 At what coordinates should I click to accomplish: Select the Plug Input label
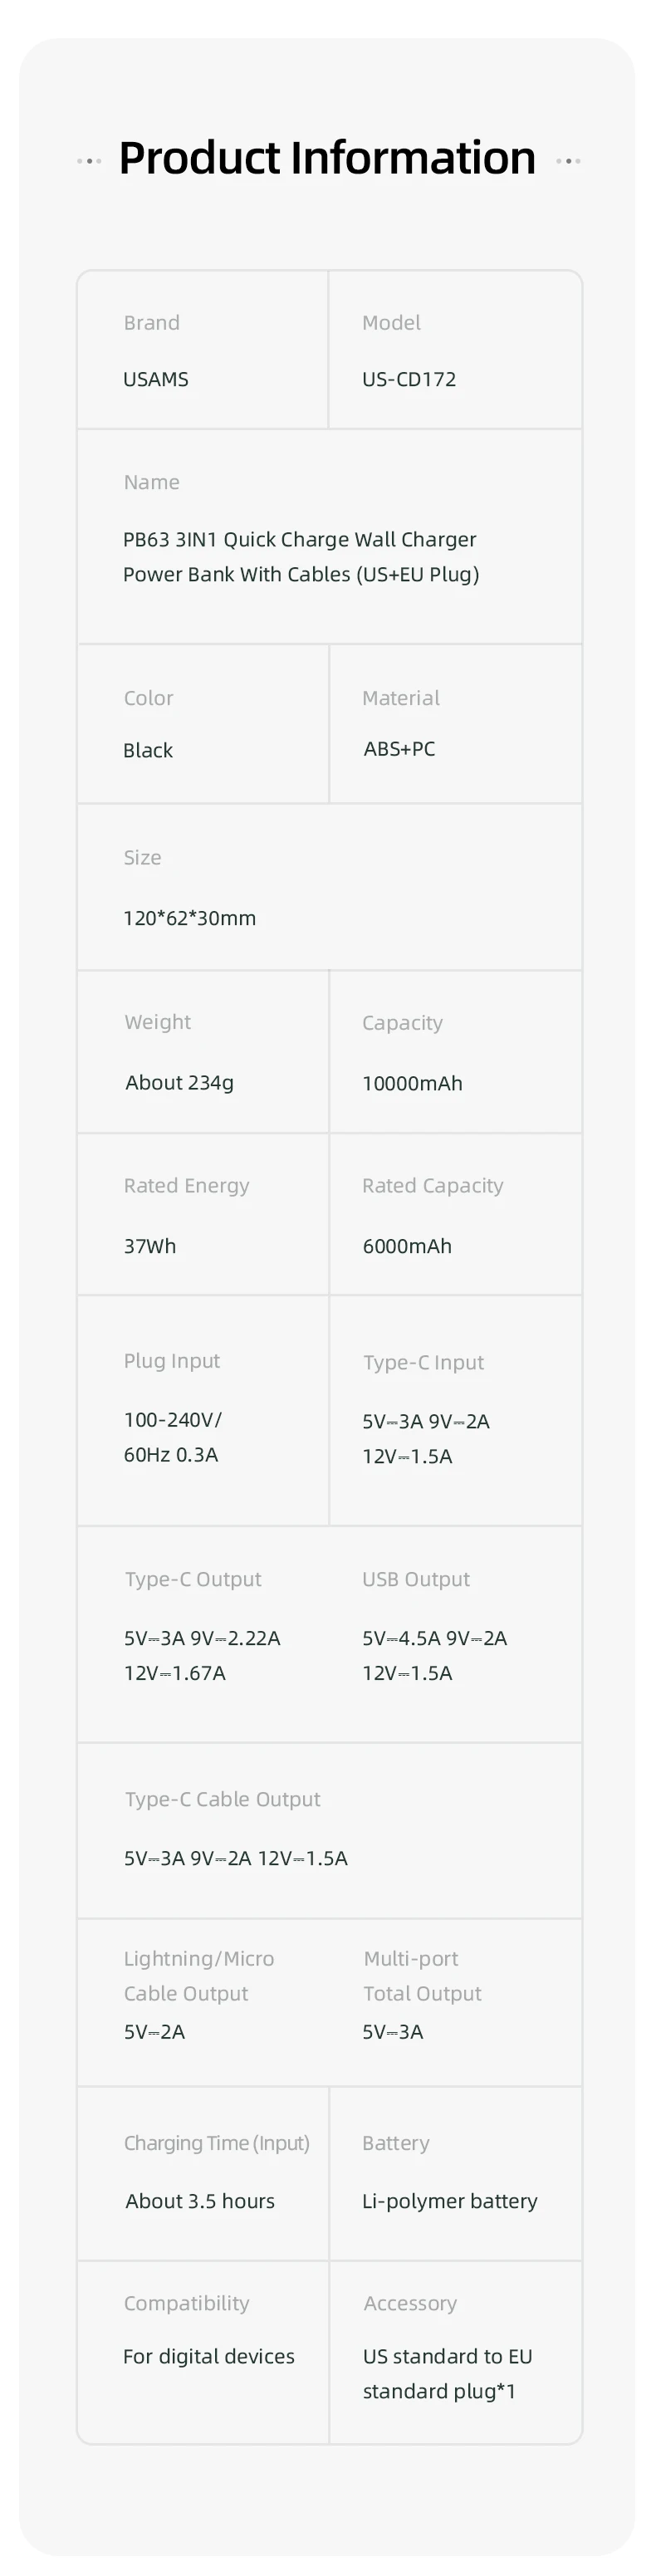coord(172,1361)
